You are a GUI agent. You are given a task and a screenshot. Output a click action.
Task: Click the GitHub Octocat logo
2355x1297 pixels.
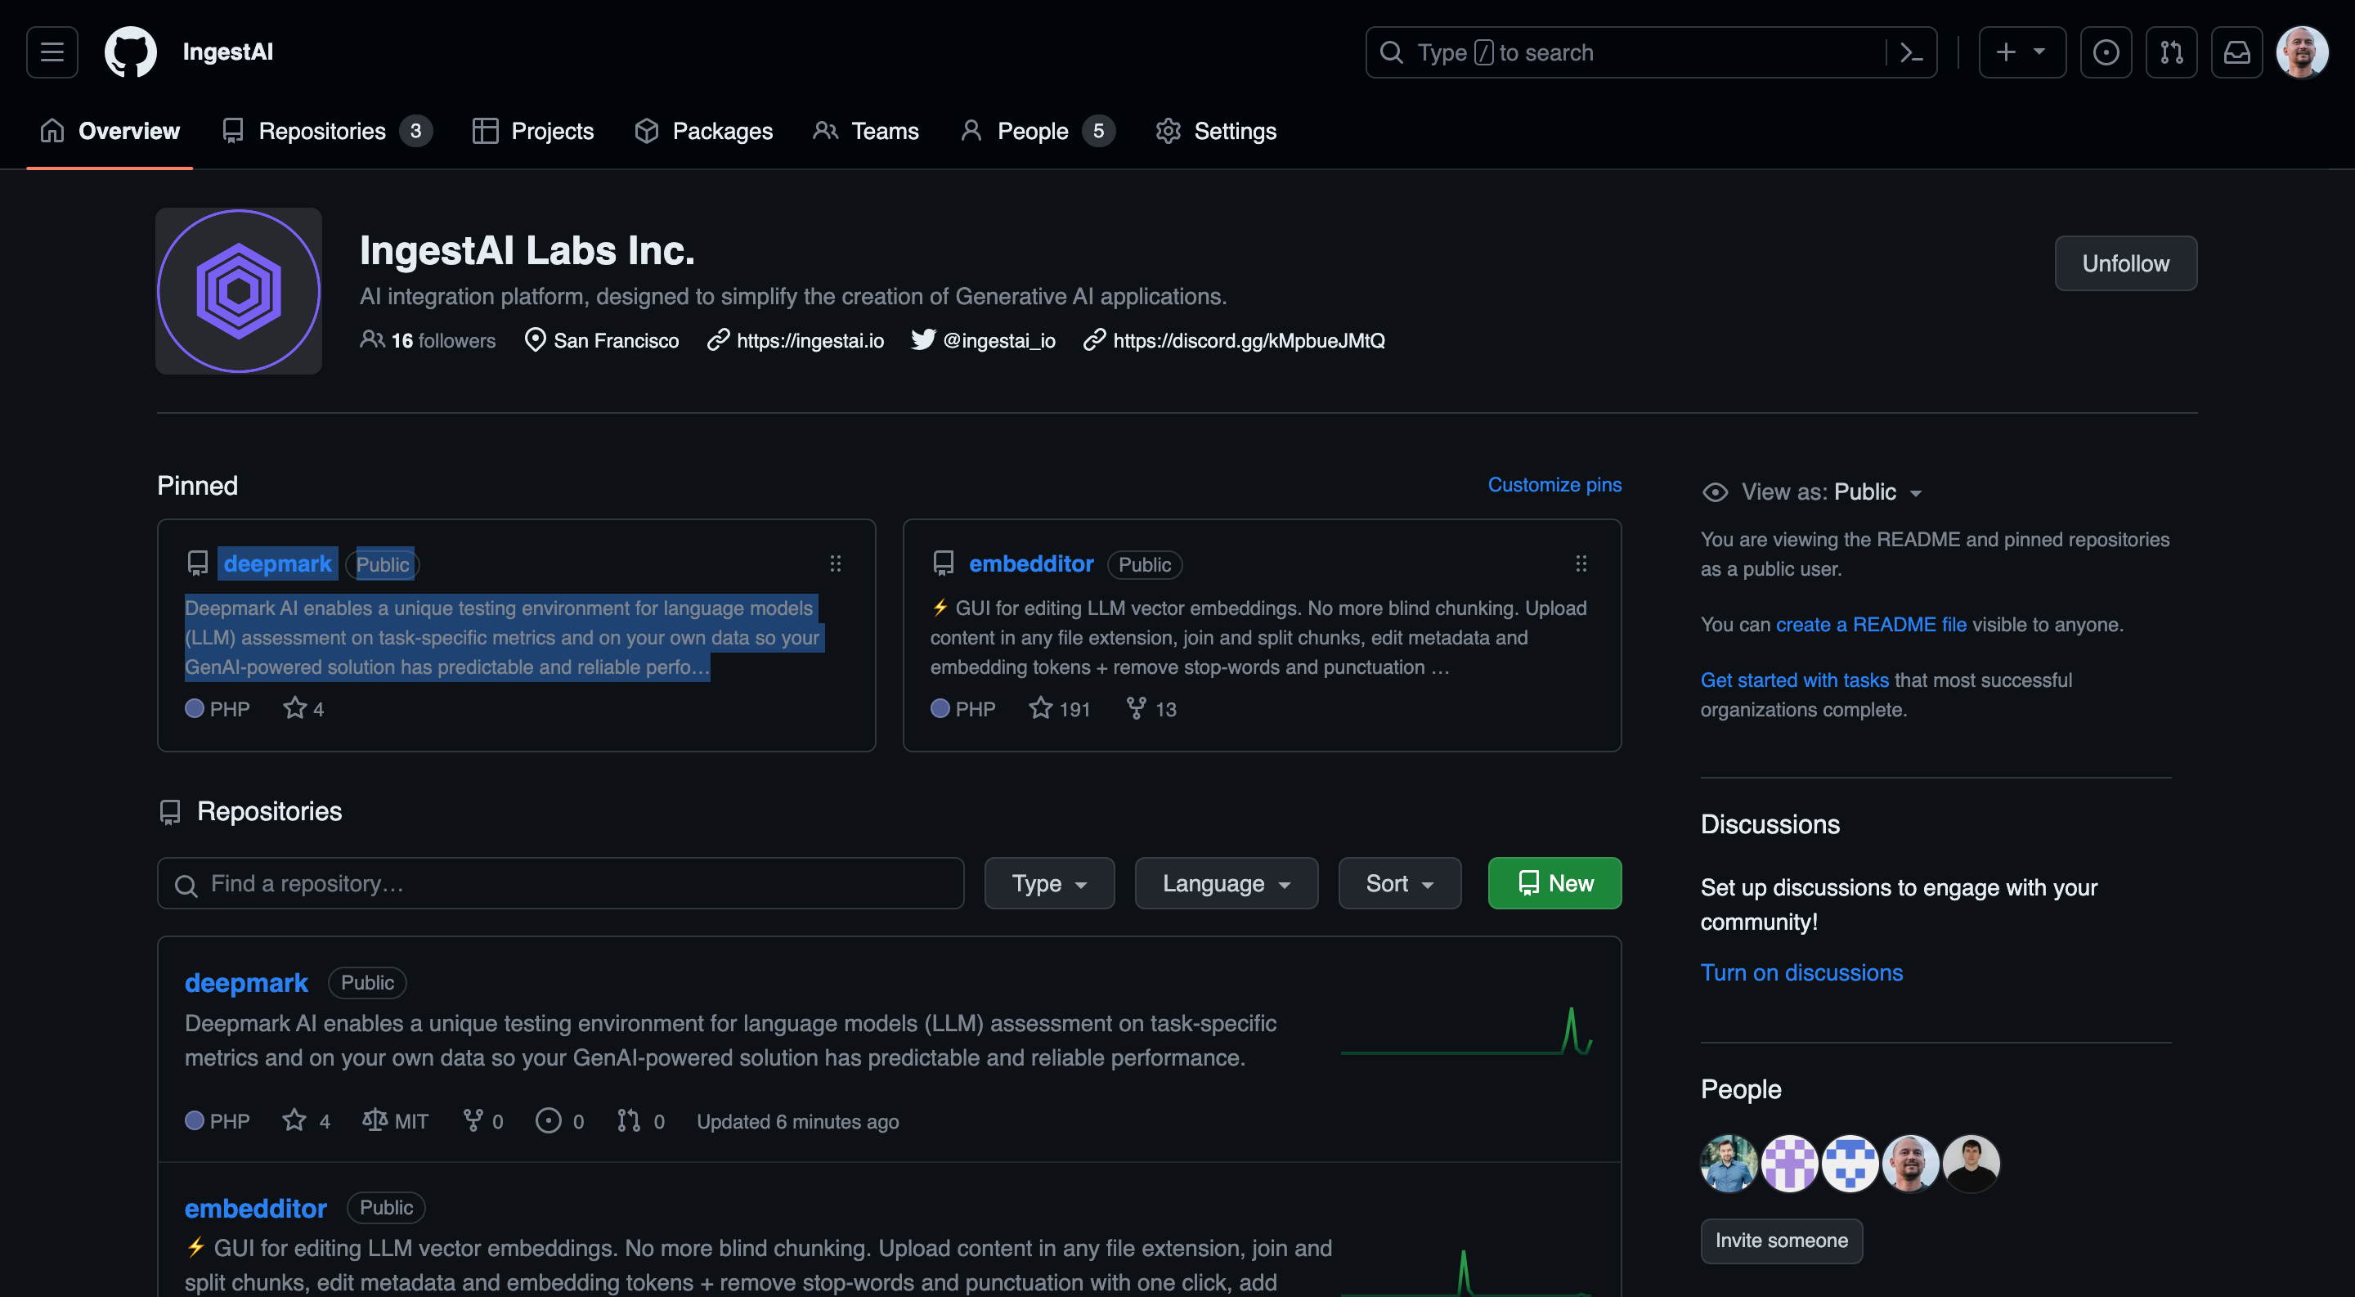(x=131, y=52)
